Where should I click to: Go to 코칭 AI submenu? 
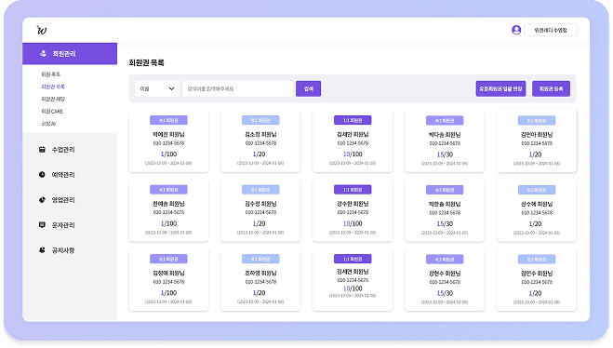(48, 124)
